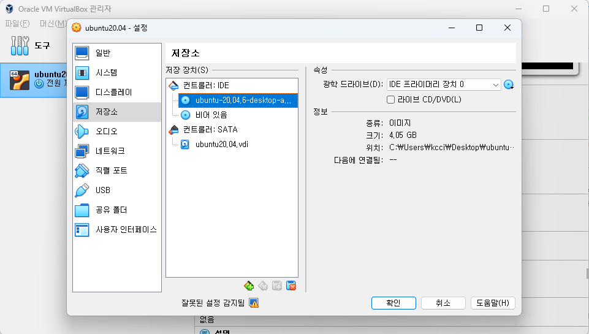The width and height of the screenshot is (589, 334).
Task: Click the settings gear icon in dialog title
Action: click(x=77, y=28)
